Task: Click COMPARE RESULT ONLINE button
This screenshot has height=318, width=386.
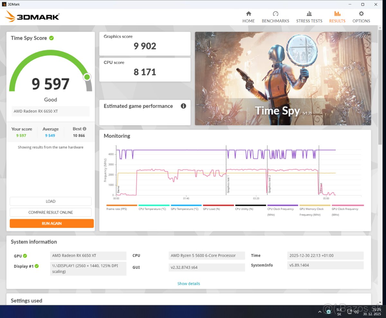Action: pyautogui.click(x=51, y=212)
